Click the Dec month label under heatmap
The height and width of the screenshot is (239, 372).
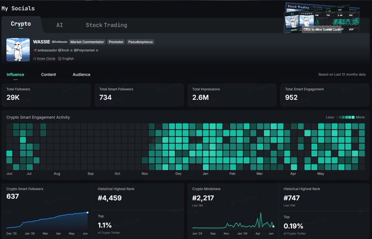point(179,174)
